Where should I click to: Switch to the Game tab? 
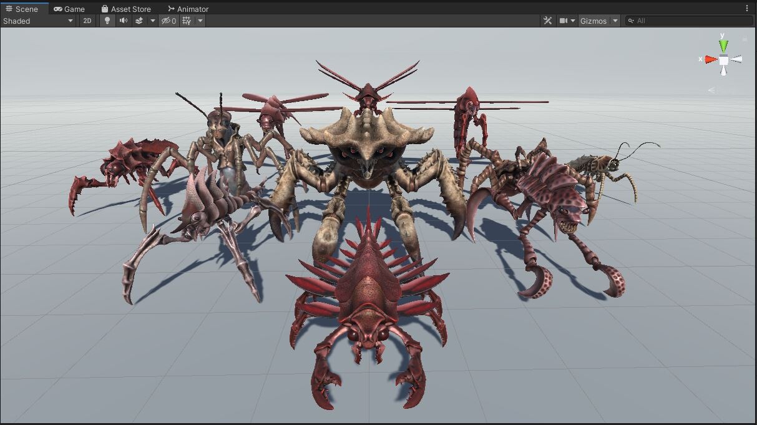tap(71, 8)
